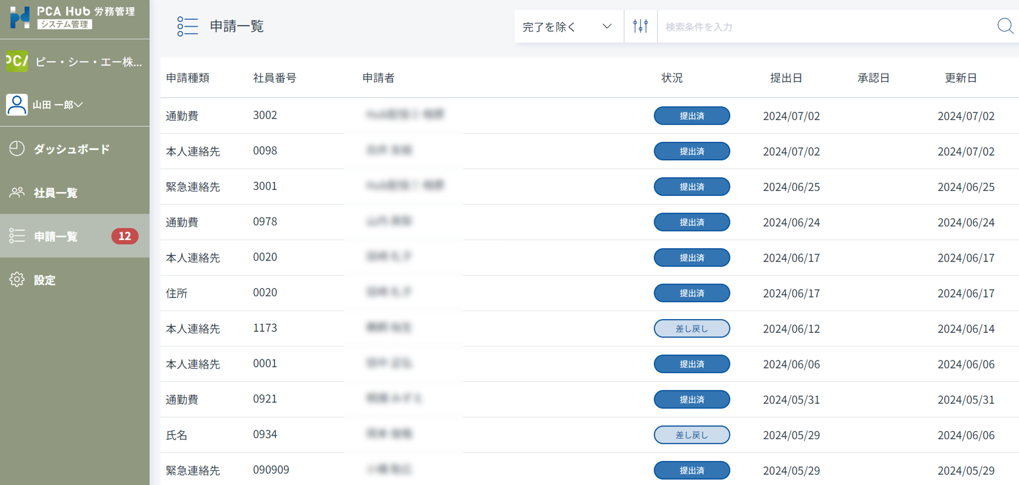
Task: Select 緊急連絡先 cell in row 090909
Action: (x=193, y=471)
